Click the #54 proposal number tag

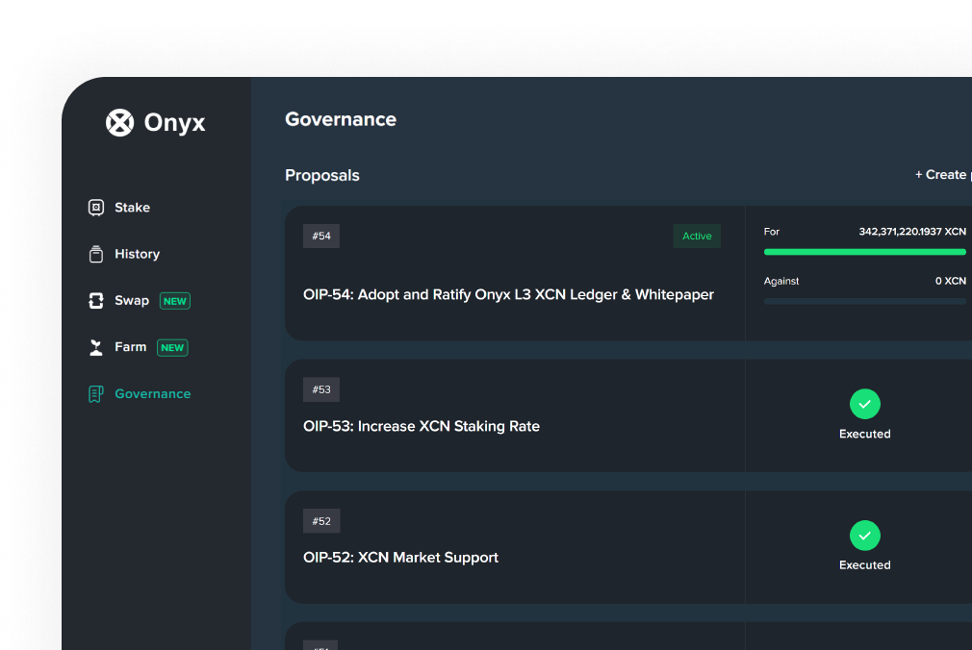(321, 237)
